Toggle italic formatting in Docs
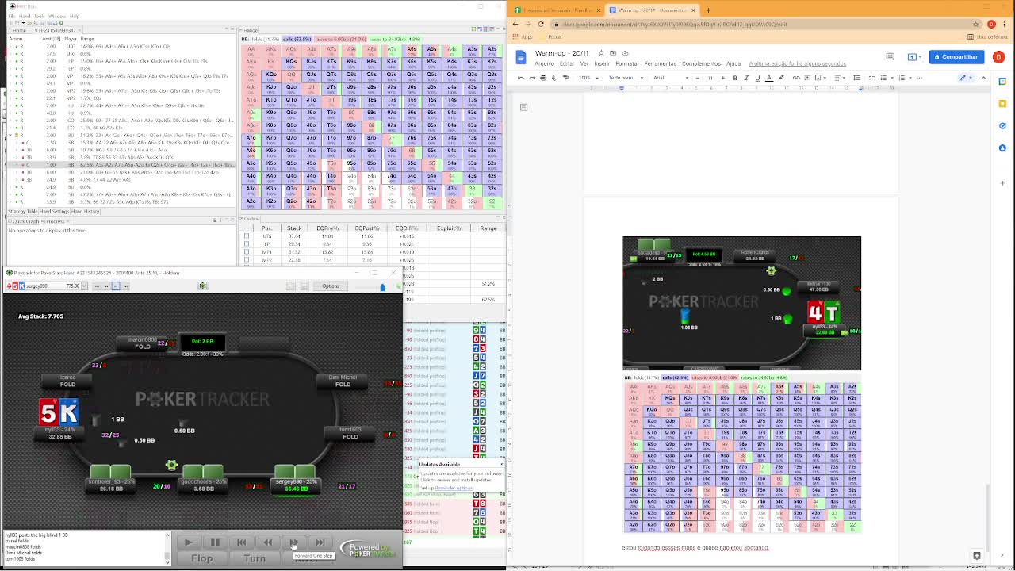Image resolution: width=1015 pixels, height=571 pixels. (746, 78)
